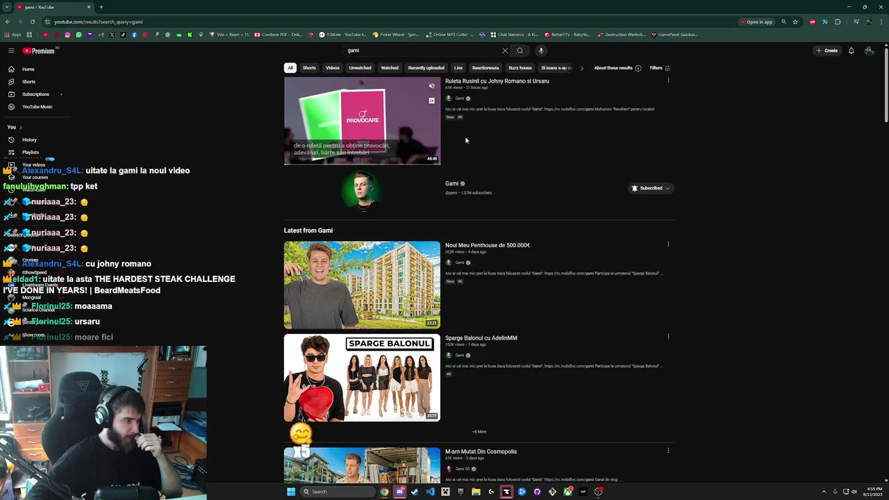The height and width of the screenshot is (500, 889).
Task: Open the Subscribed notification dropdown for Gami
Action: (651, 188)
